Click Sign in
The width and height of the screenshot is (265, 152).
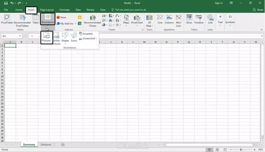pos(219,3)
